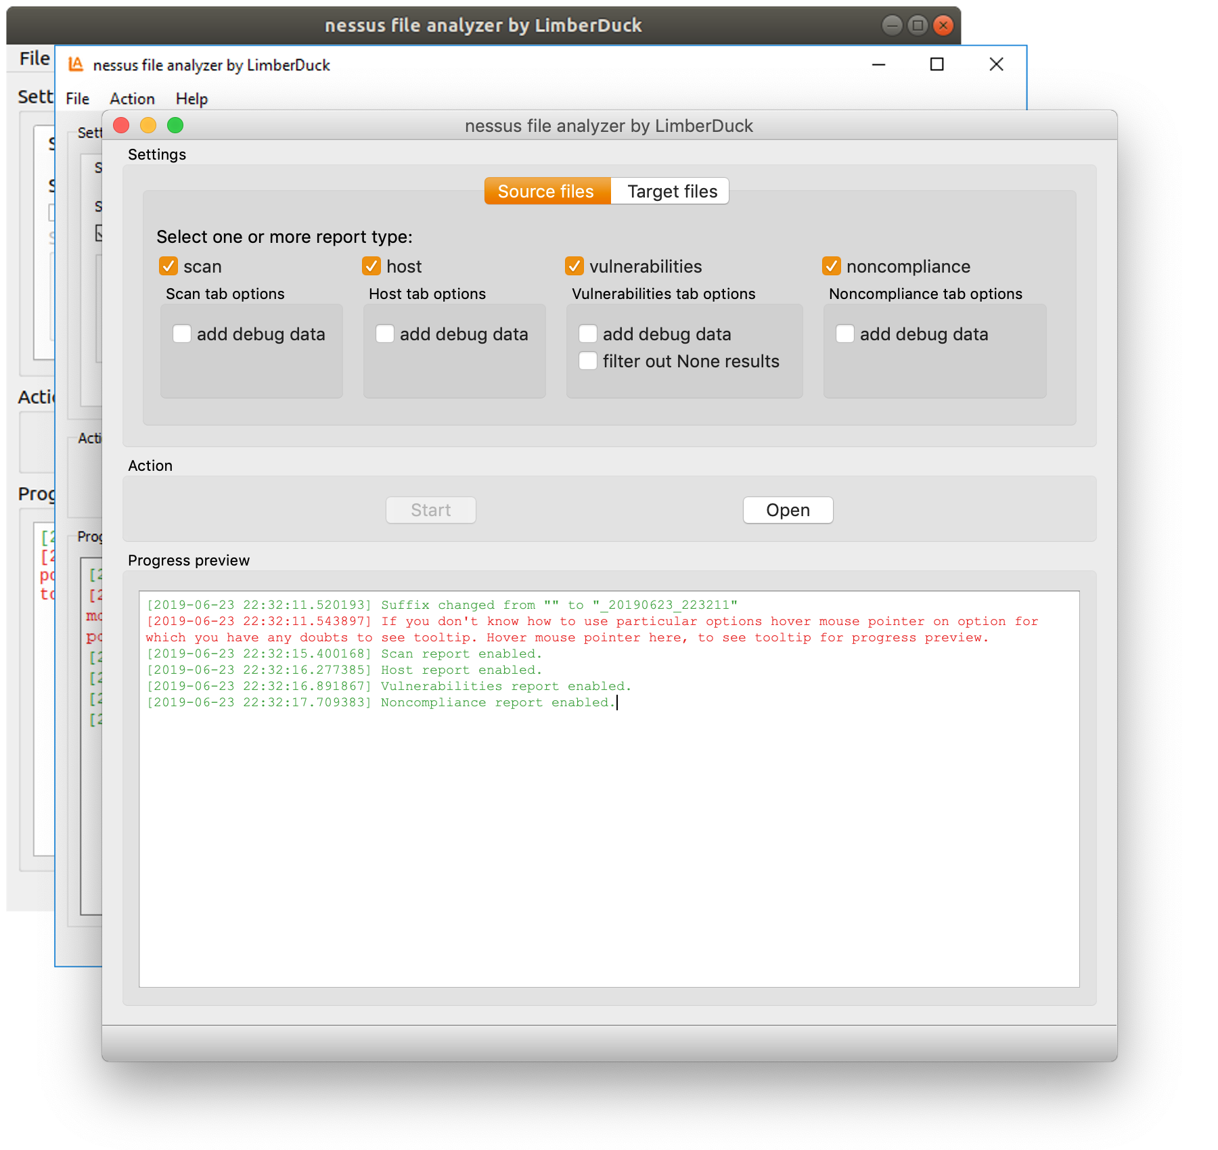Image resolution: width=1218 pixels, height=1150 pixels.
Task: Check add debug data under Noncompliance tab options
Action: coord(845,334)
